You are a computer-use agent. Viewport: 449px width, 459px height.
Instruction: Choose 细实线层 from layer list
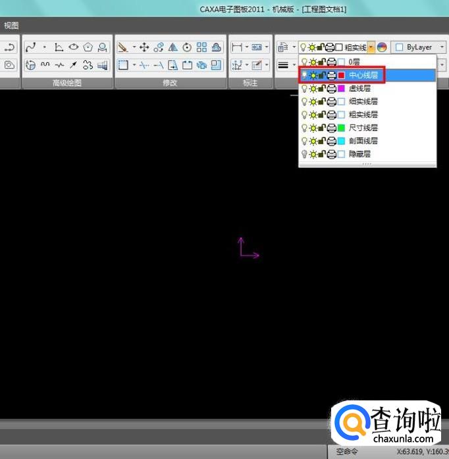point(367,101)
